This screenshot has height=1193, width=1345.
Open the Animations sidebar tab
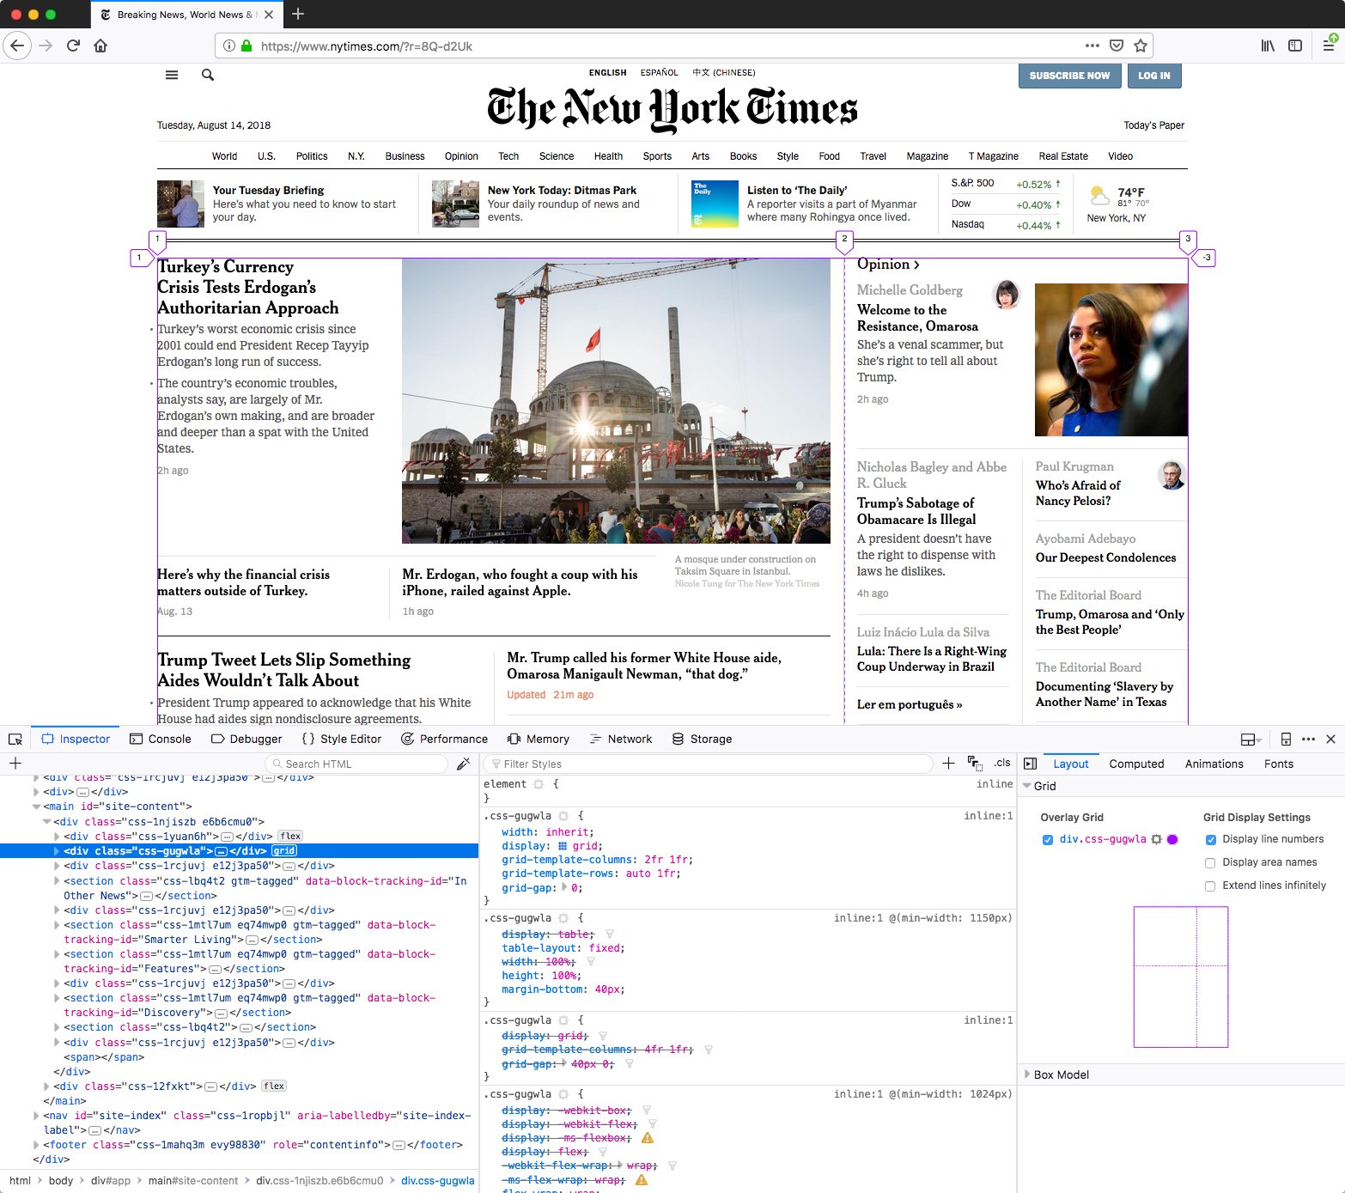pyautogui.click(x=1214, y=764)
